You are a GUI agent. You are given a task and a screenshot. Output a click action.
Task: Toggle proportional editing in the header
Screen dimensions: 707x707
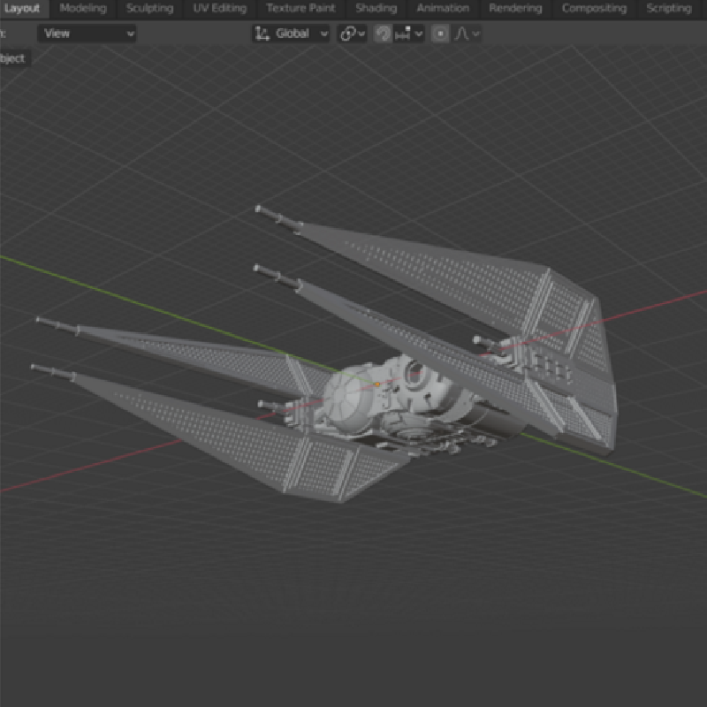440,34
